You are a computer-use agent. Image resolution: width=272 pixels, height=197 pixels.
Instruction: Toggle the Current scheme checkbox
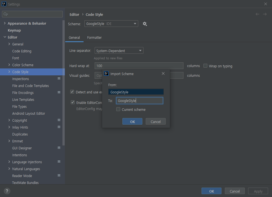pyautogui.click(x=118, y=109)
